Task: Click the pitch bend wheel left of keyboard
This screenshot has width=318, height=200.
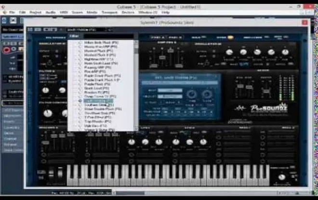Action: click(51, 173)
